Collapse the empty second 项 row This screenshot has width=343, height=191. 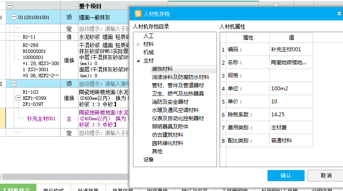click(x=14, y=83)
